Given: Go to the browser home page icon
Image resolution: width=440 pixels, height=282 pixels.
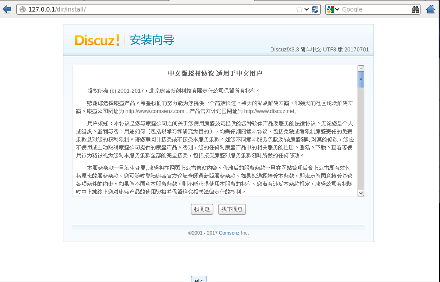Looking at the screenshot, I should point(430,9).
